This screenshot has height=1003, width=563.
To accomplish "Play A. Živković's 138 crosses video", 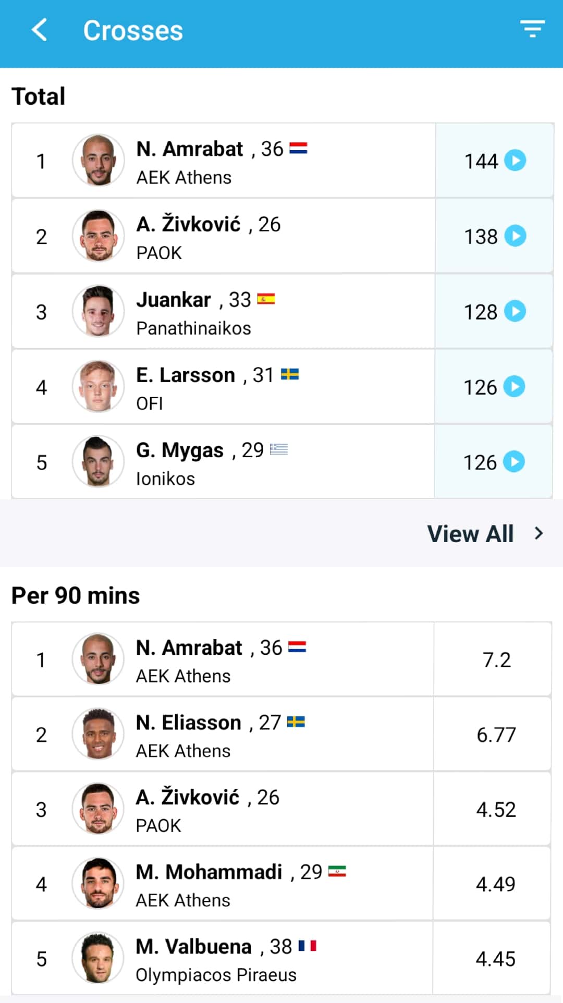I will (515, 236).
